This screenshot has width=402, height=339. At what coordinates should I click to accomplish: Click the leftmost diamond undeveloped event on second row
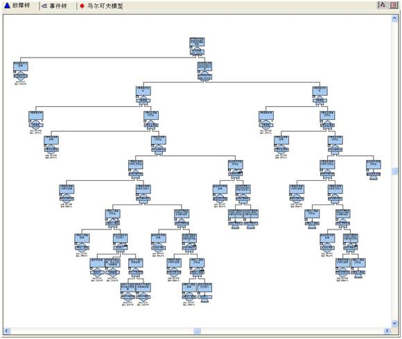21,76
